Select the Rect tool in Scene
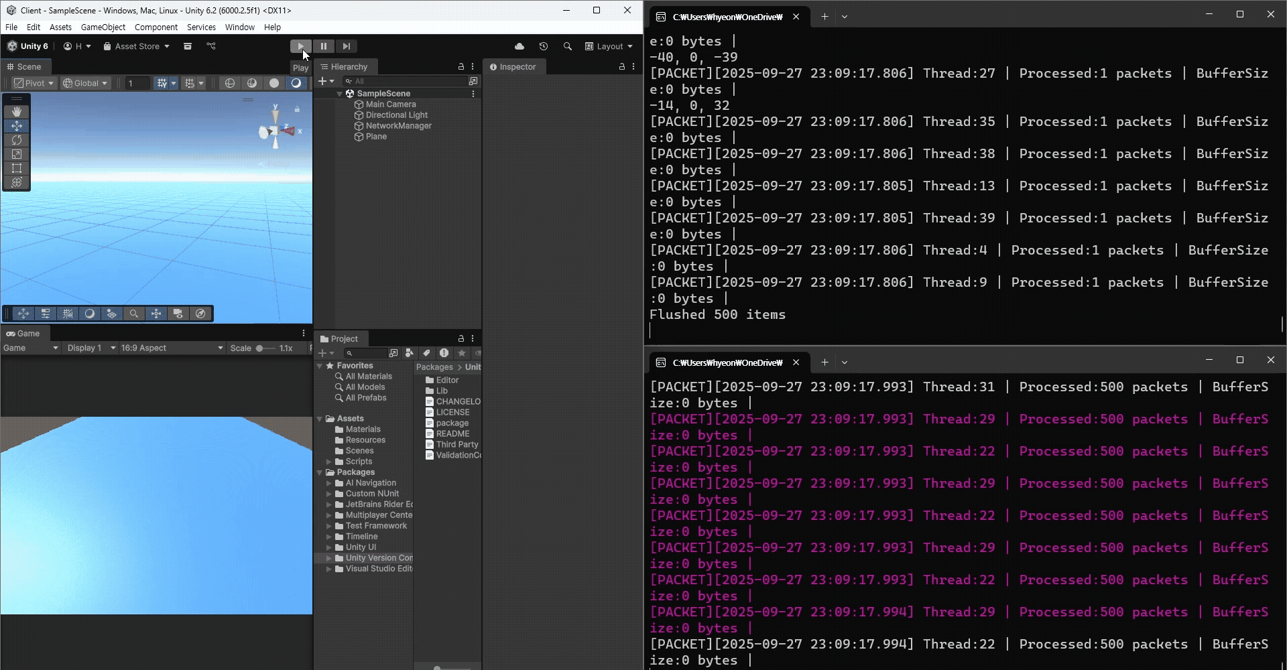Image resolution: width=1287 pixels, height=670 pixels. (x=17, y=168)
